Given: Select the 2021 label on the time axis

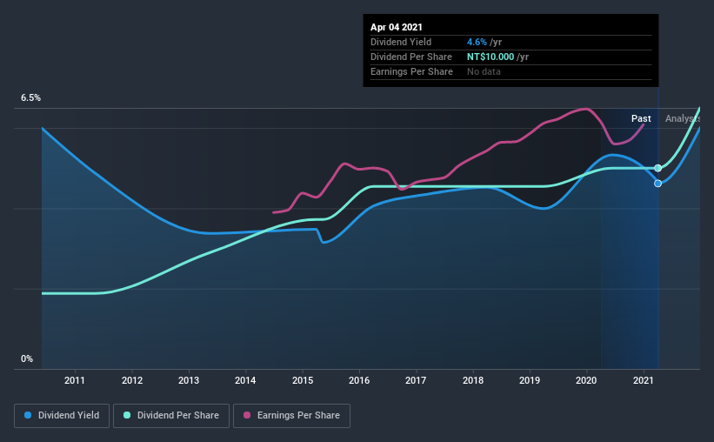Looking at the screenshot, I should 644,380.
